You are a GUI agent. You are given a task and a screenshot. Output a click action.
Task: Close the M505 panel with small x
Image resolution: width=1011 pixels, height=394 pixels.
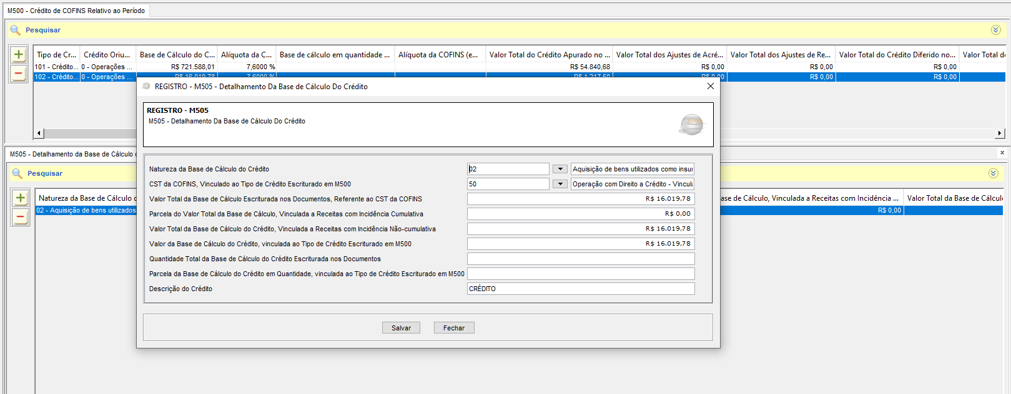coord(1002,153)
